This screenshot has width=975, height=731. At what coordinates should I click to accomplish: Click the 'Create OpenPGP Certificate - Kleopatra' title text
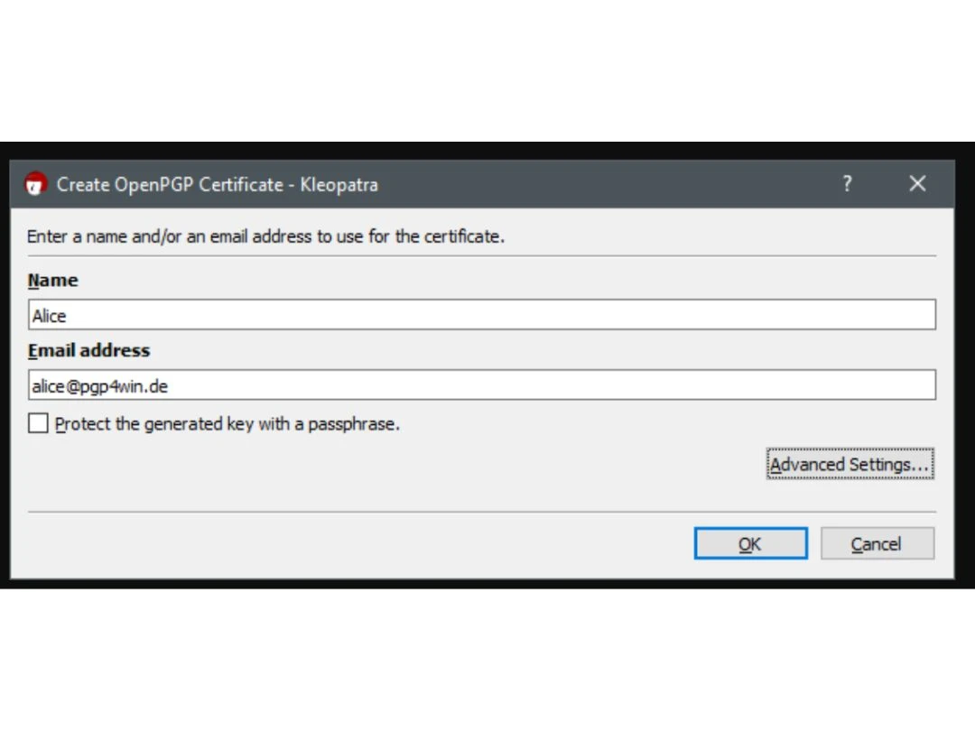tap(217, 185)
